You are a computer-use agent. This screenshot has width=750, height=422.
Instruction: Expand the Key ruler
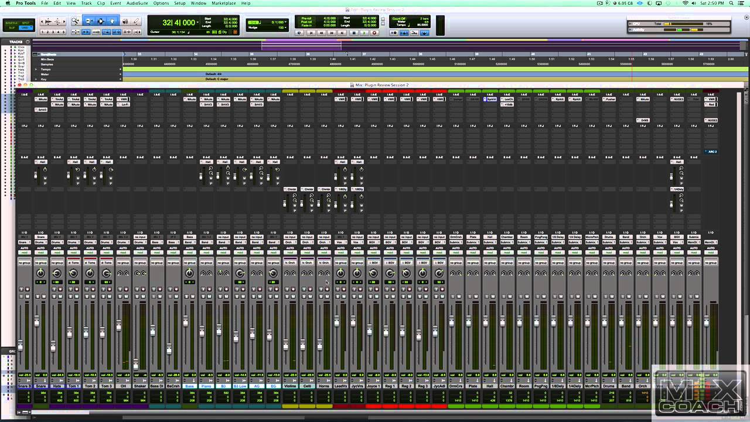pos(35,79)
